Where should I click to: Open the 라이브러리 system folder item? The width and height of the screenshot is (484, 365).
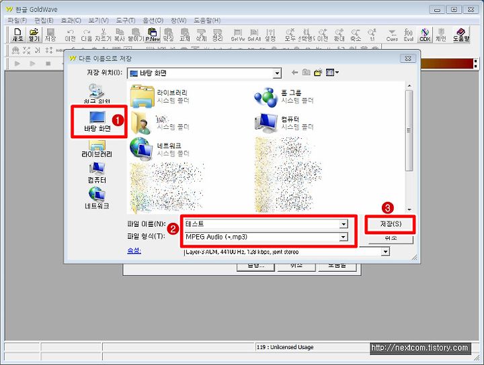coord(160,97)
